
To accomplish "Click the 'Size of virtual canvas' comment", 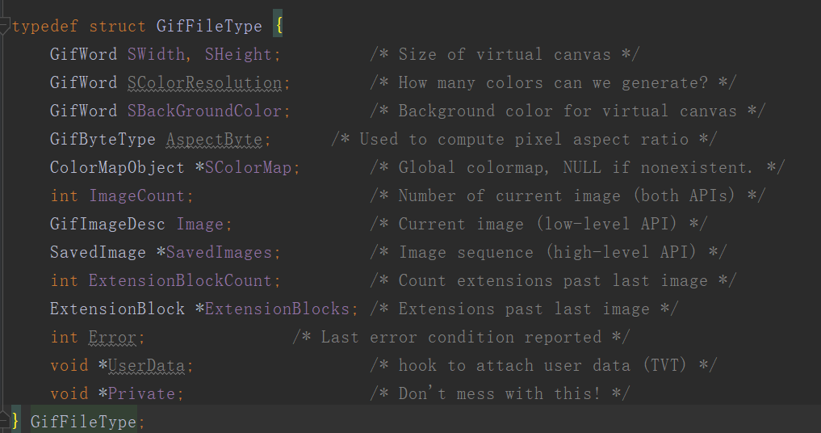I will (x=505, y=54).
